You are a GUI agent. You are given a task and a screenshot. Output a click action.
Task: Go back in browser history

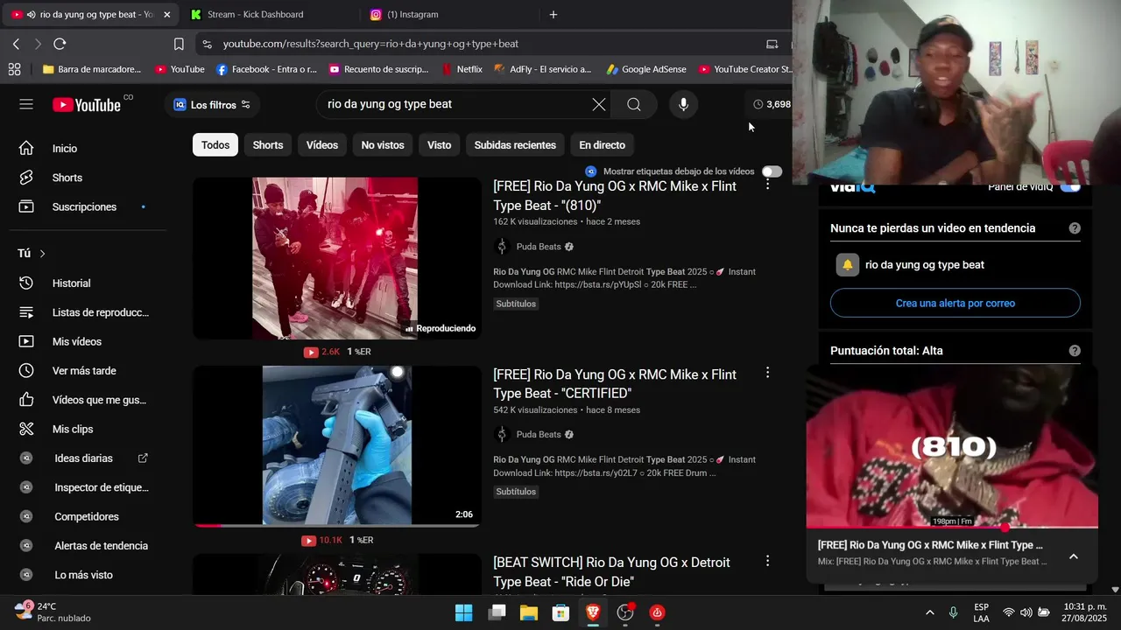16,44
